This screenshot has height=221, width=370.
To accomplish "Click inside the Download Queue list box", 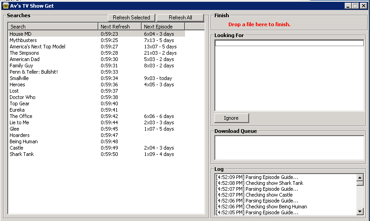I will tap(289, 148).
